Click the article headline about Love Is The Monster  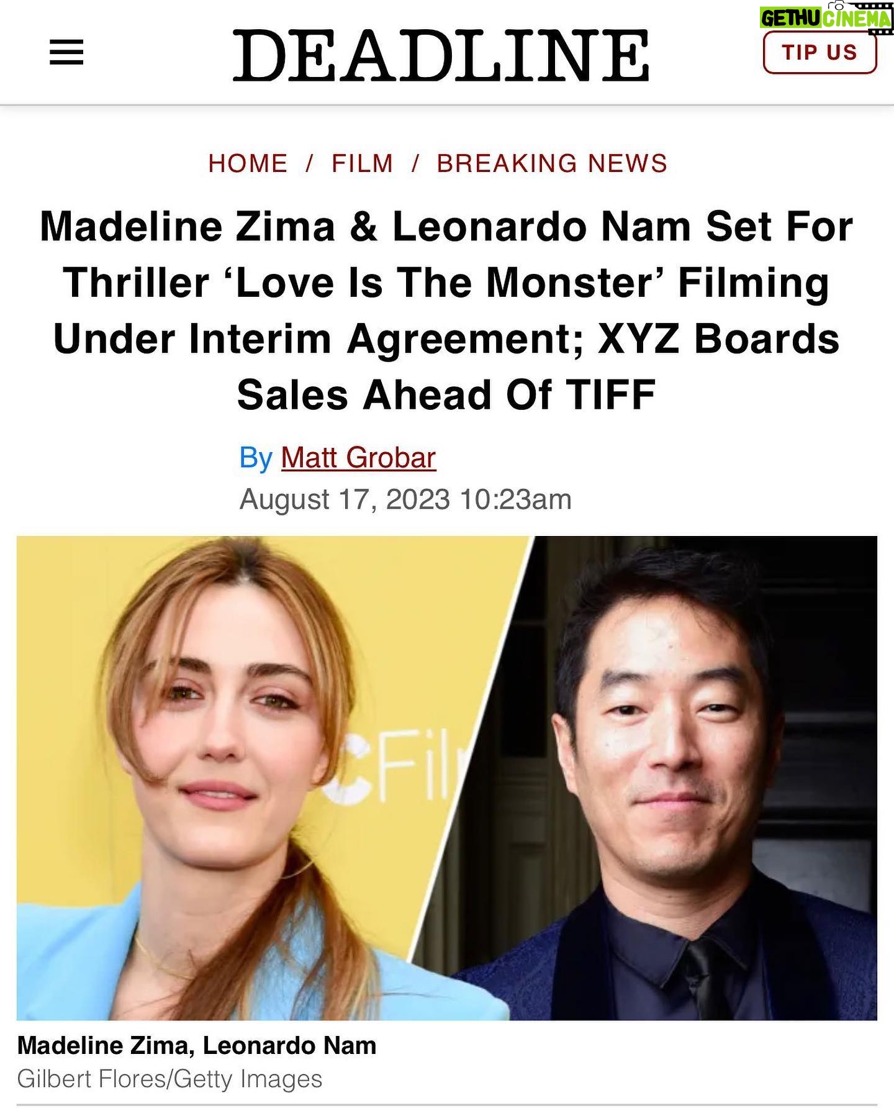tap(446, 311)
